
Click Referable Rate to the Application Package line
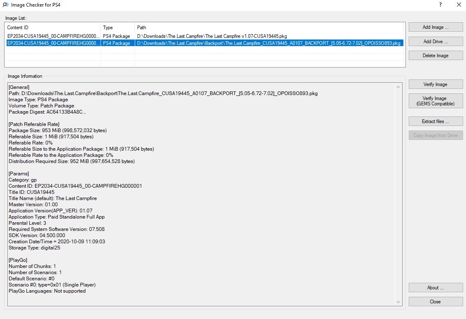pos(61,155)
